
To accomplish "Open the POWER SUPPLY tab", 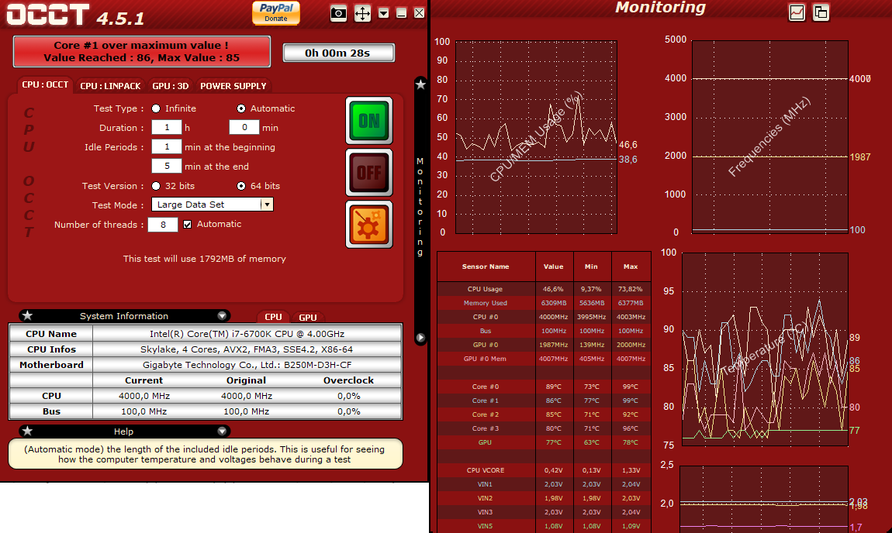I will pos(233,86).
